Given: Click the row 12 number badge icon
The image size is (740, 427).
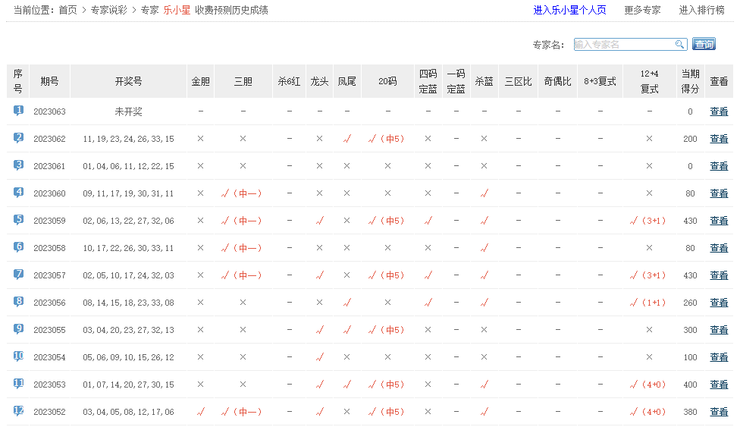Looking at the screenshot, I should 18,411.
